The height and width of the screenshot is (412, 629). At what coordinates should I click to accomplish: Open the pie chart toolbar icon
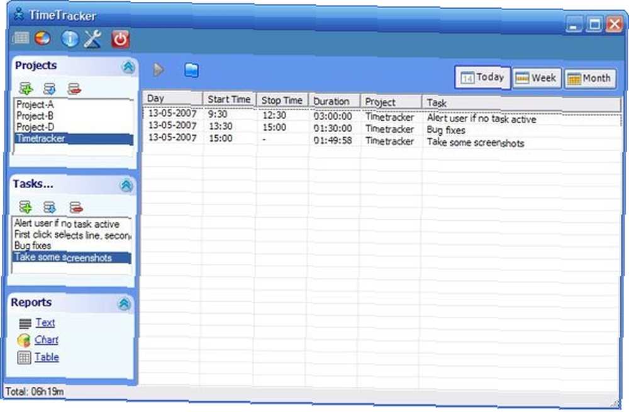coord(43,38)
